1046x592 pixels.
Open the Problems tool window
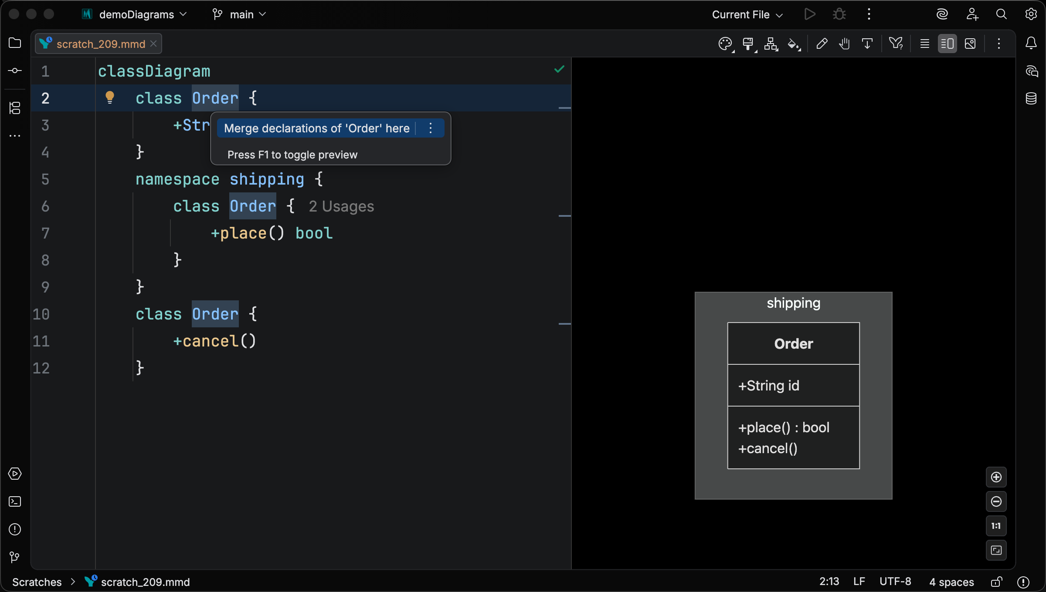[15, 529]
